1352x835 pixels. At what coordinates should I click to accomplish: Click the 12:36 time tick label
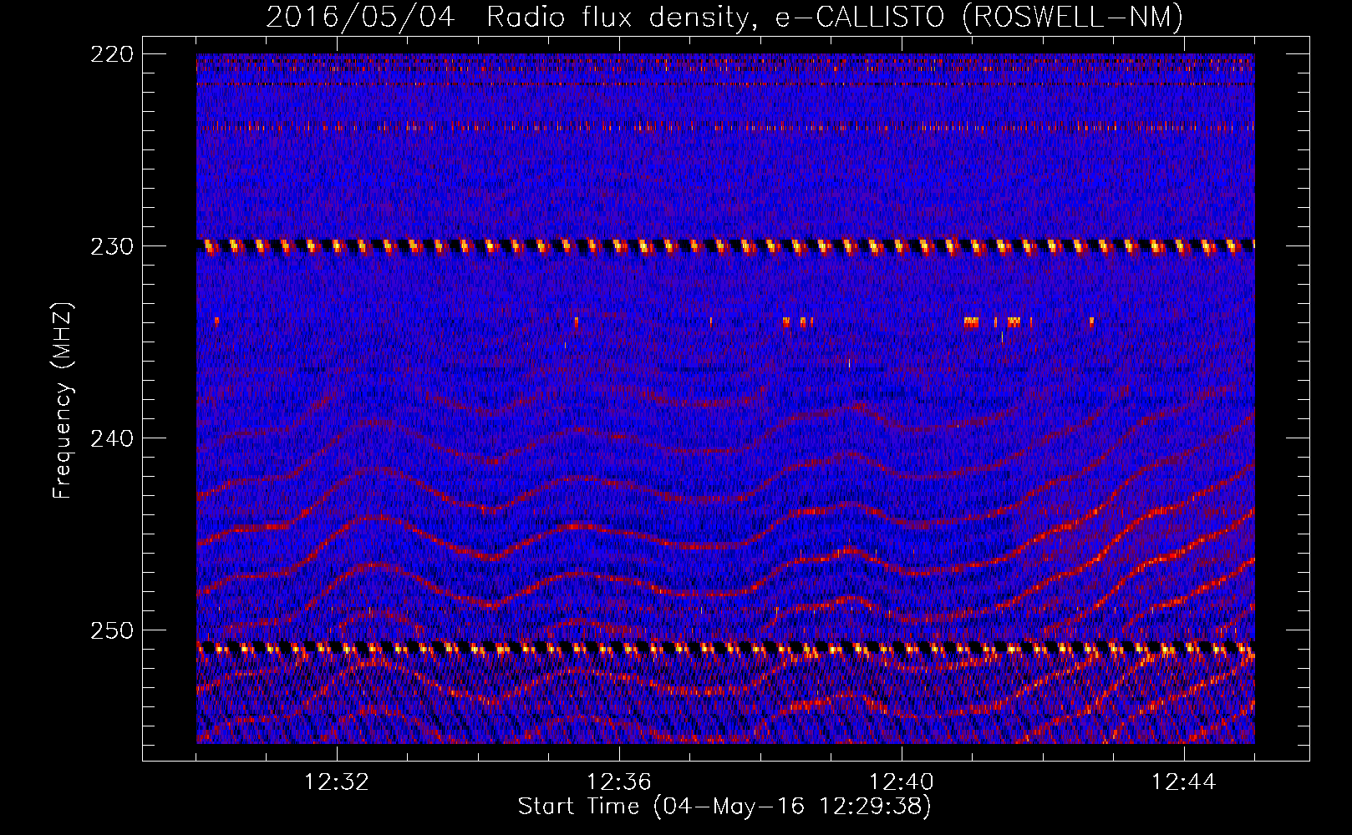pos(619,782)
